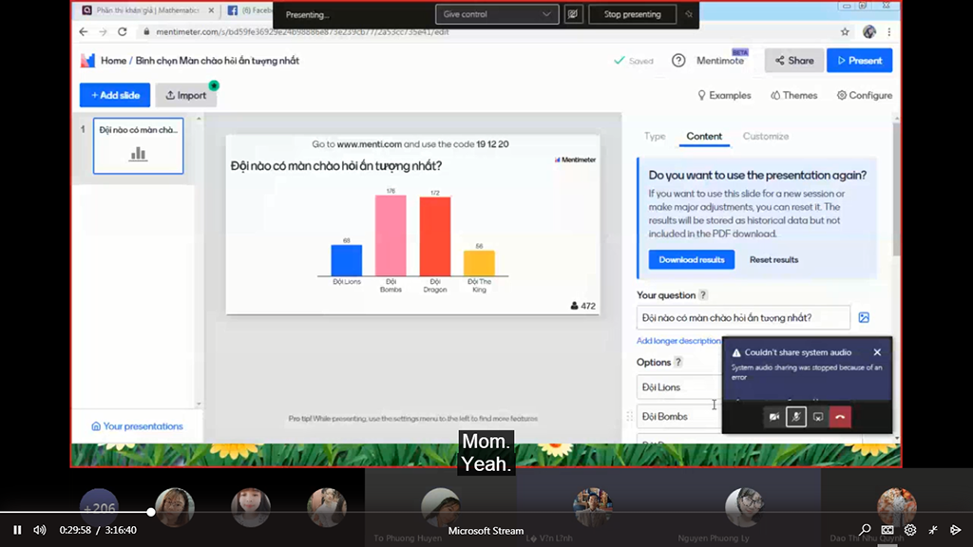Click the browser address bar URL
The height and width of the screenshot is (547, 973).
[x=302, y=31]
